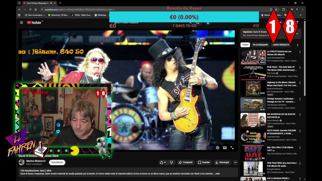Open the Chrome extensions puzzle icon
Image resolution: width=322 pixels, height=181 pixels.
pyautogui.click(x=284, y=10)
